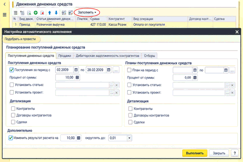Select the 427 110,00 sum cell
Image resolution: width=243 pixels, height=162 pixels.
98,25
